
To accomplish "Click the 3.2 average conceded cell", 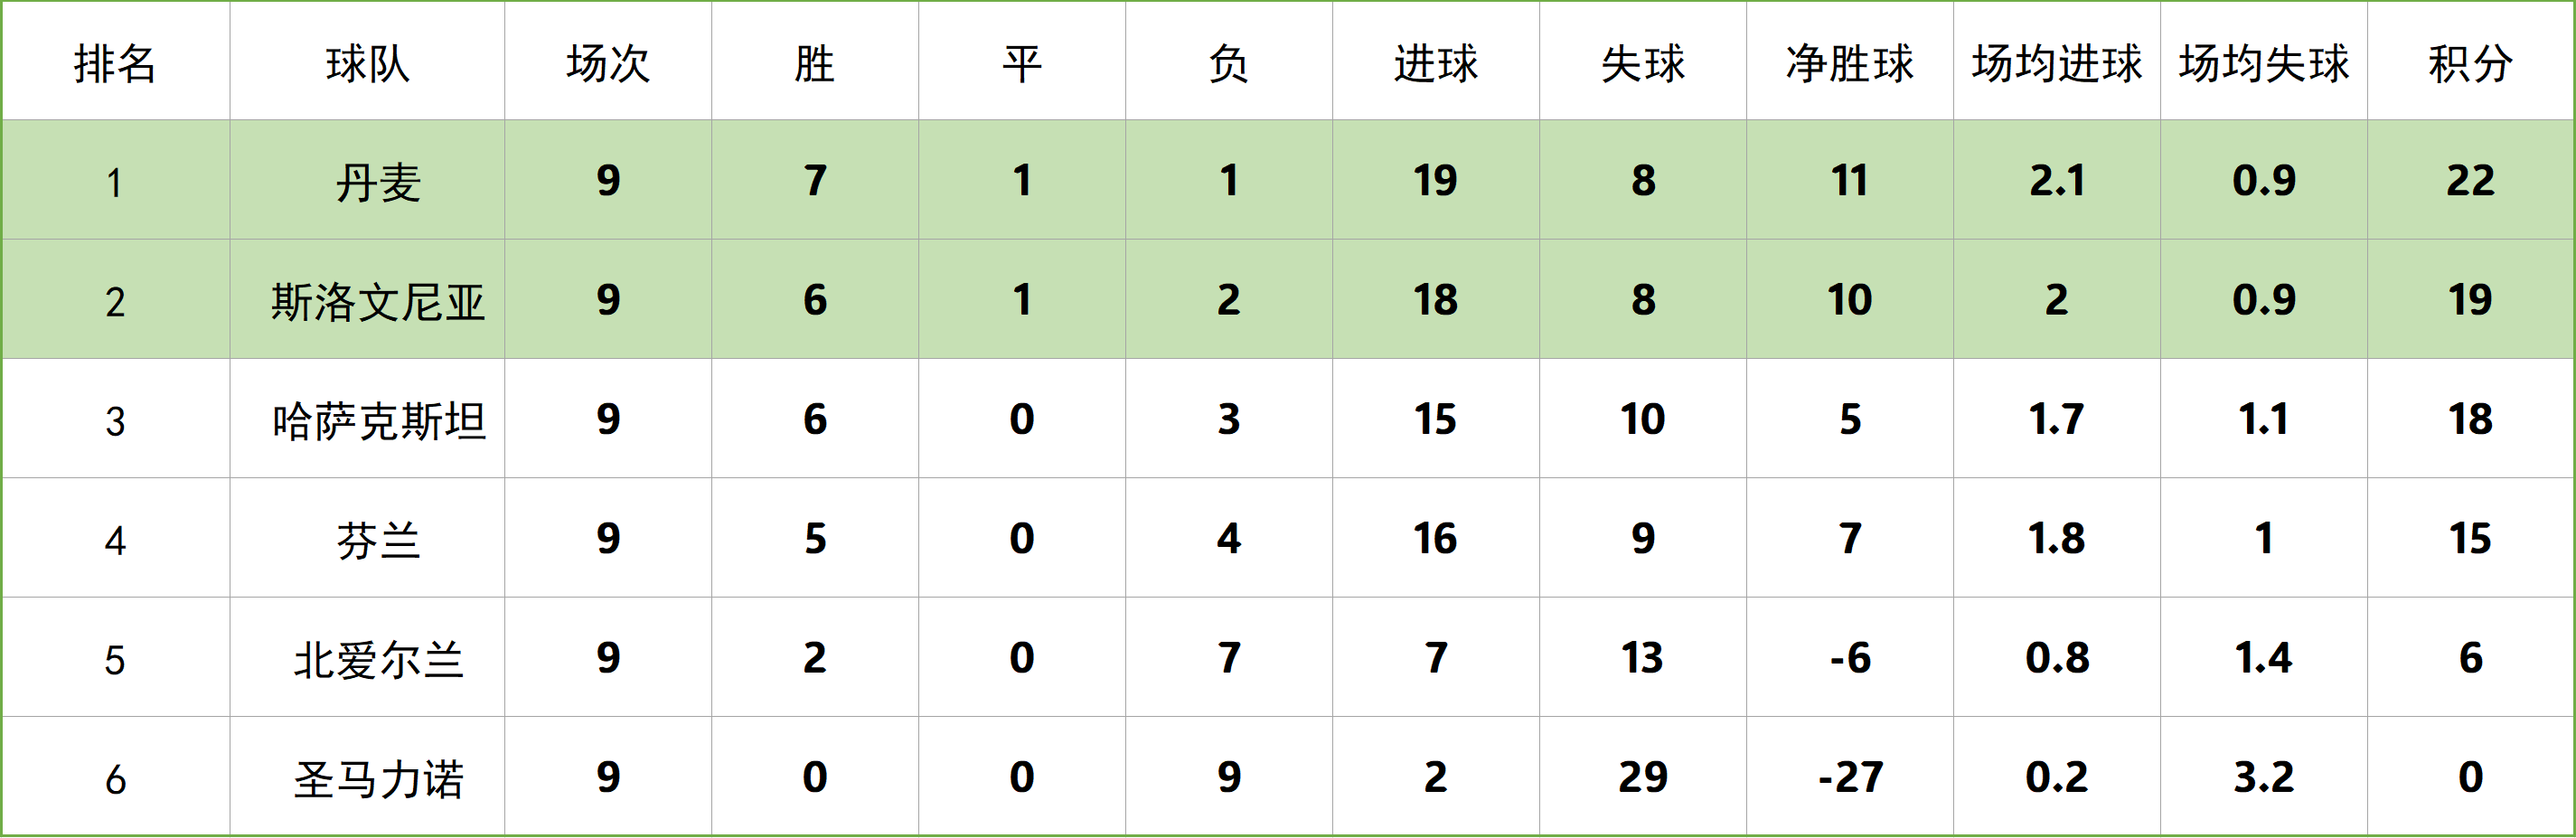I will [x=2263, y=776].
